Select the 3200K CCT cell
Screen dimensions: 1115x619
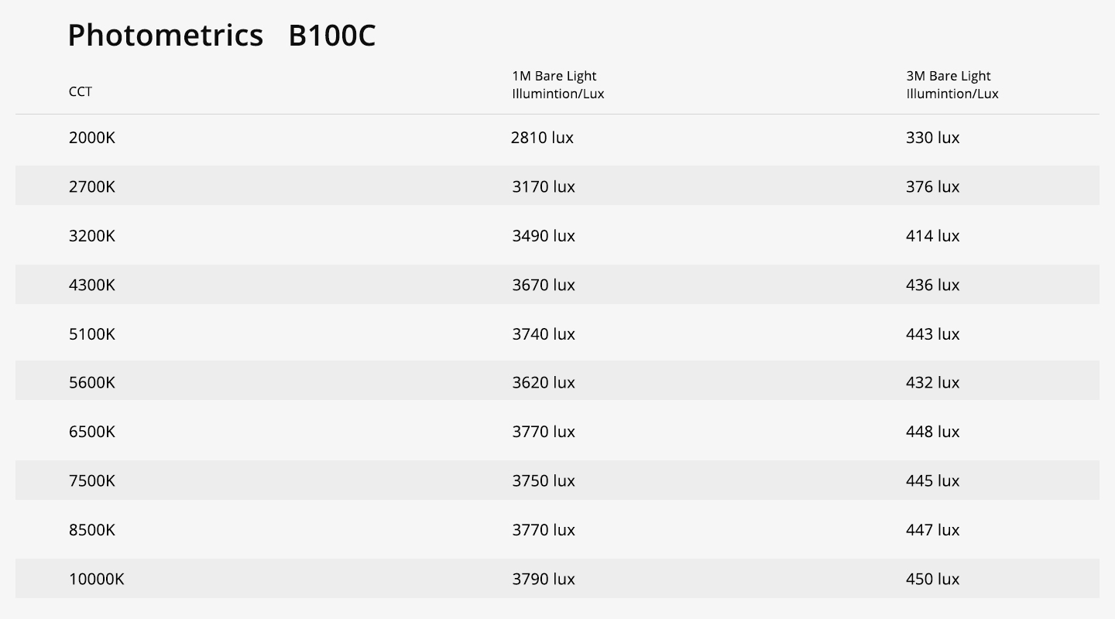click(x=91, y=236)
